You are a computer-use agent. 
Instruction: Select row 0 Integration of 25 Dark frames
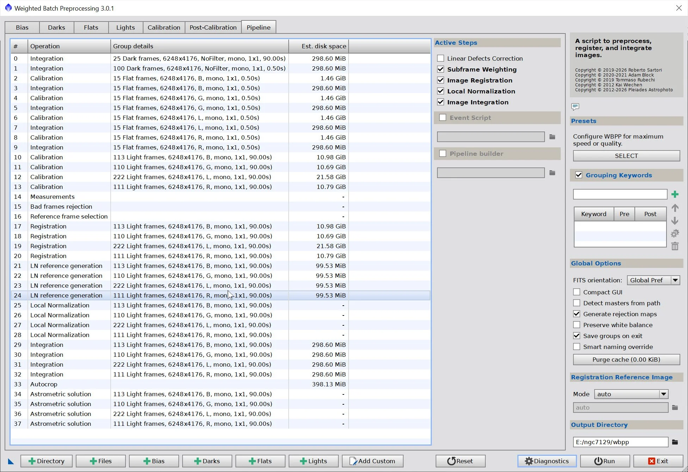coord(220,59)
